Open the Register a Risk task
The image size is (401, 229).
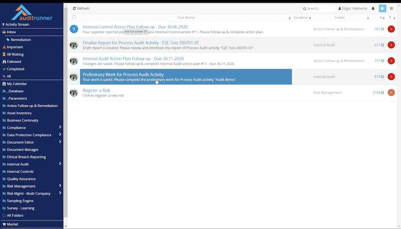[x=97, y=90]
